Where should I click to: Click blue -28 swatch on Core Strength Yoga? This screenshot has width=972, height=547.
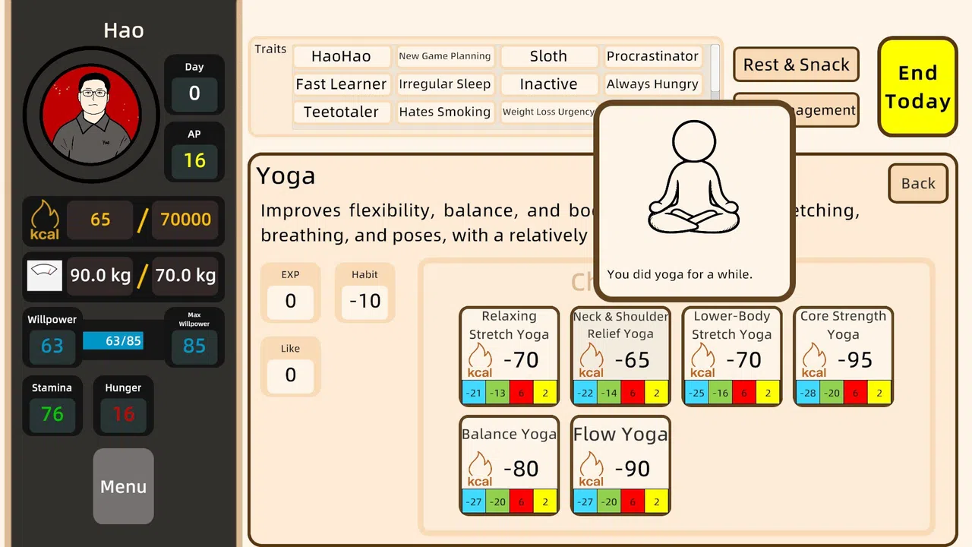point(807,393)
